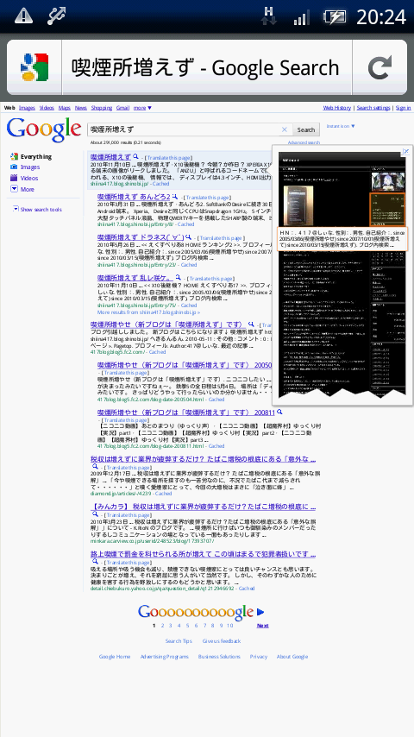Click the Next results link

(263, 626)
